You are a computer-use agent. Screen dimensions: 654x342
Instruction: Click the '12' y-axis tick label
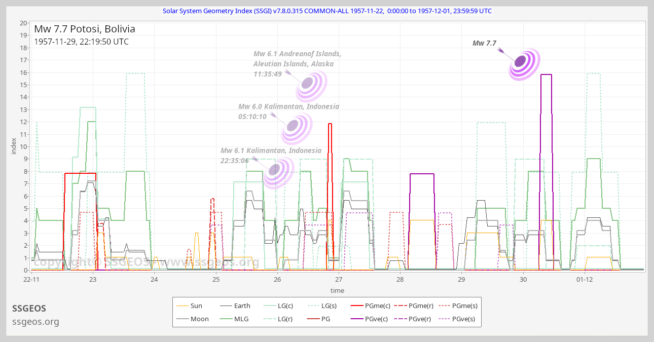(23, 122)
